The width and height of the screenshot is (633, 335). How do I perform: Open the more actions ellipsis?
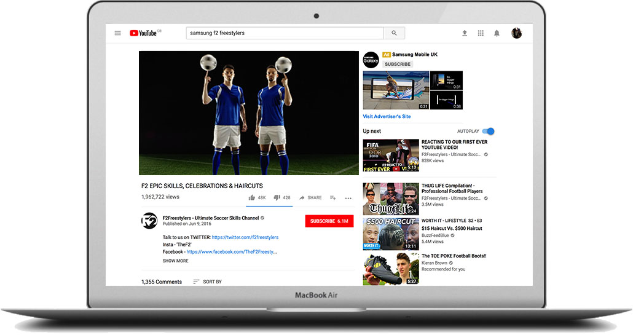click(x=348, y=198)
